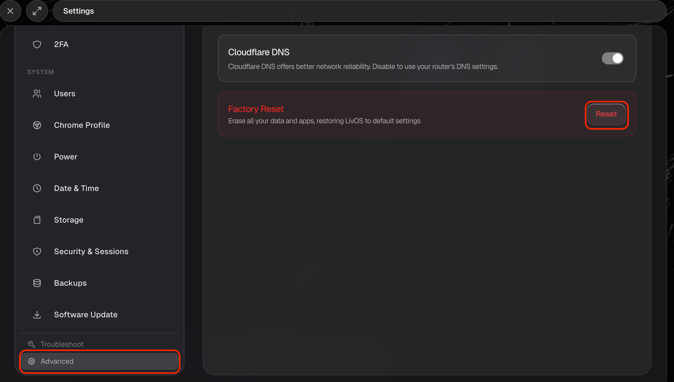Click the Chrome Profile icon
This screenshot has height=382, width=674.
37,125
